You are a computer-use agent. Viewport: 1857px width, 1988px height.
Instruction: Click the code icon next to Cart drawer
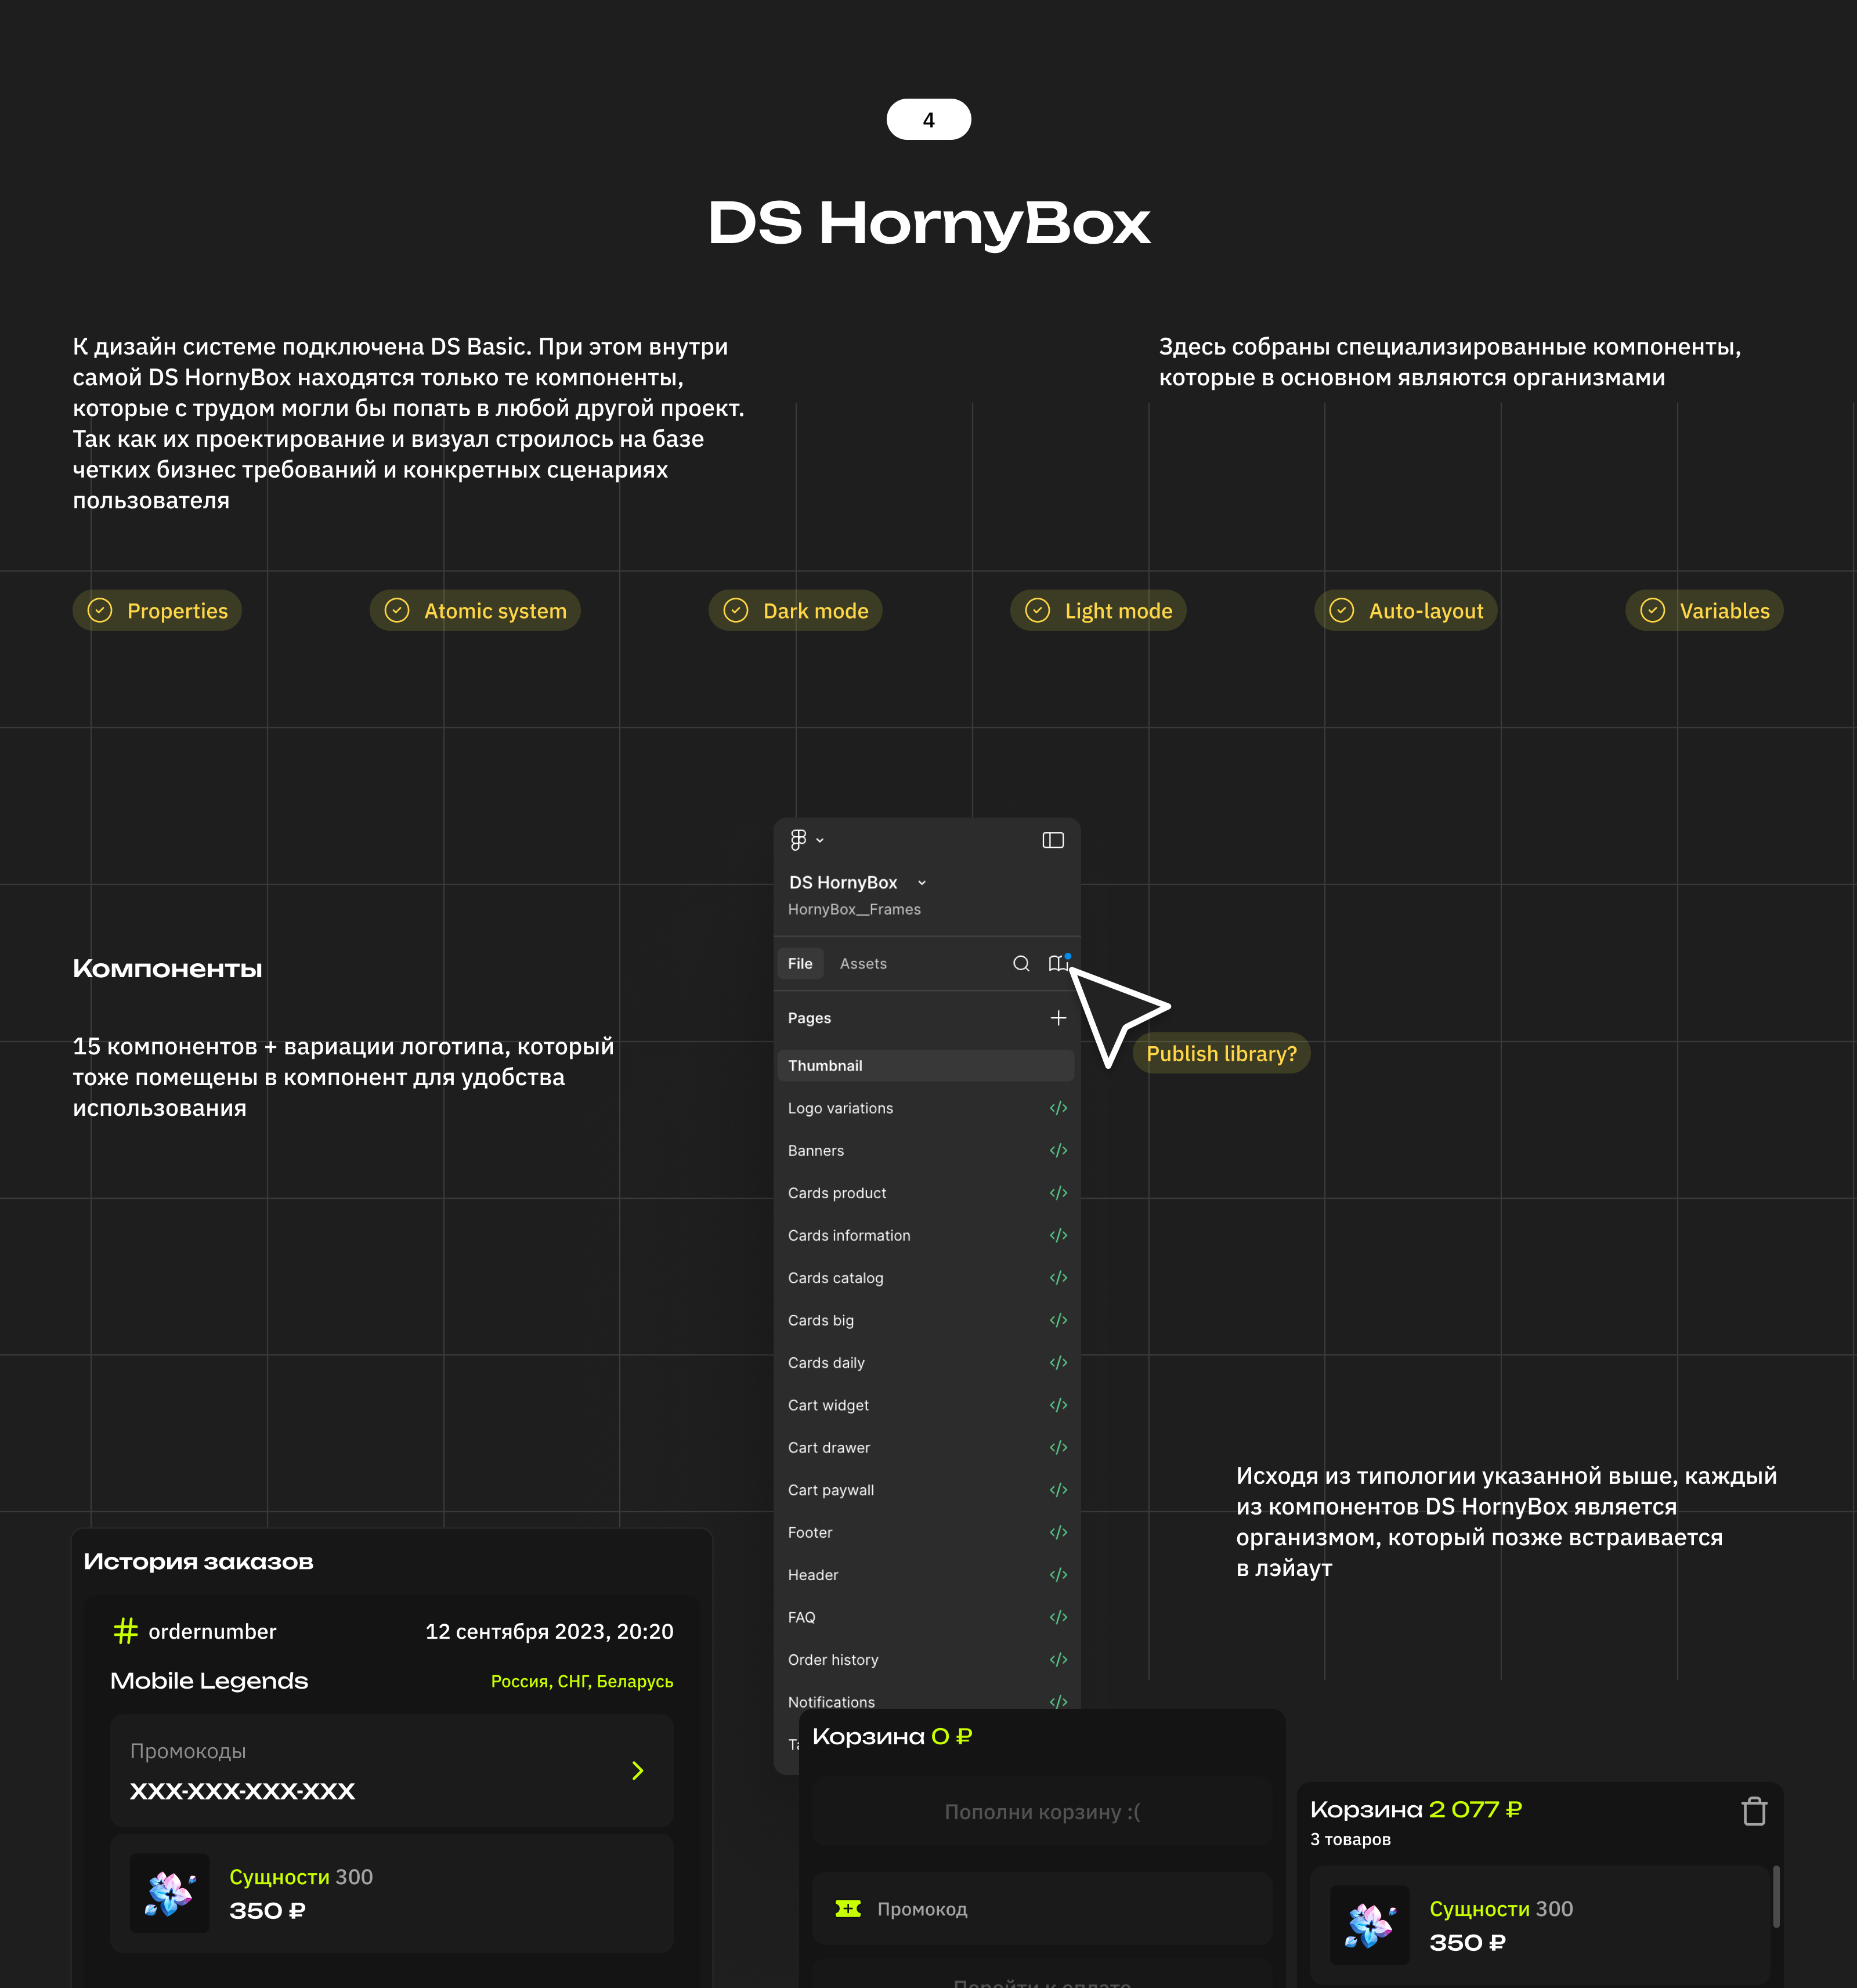(1058, 1447)
